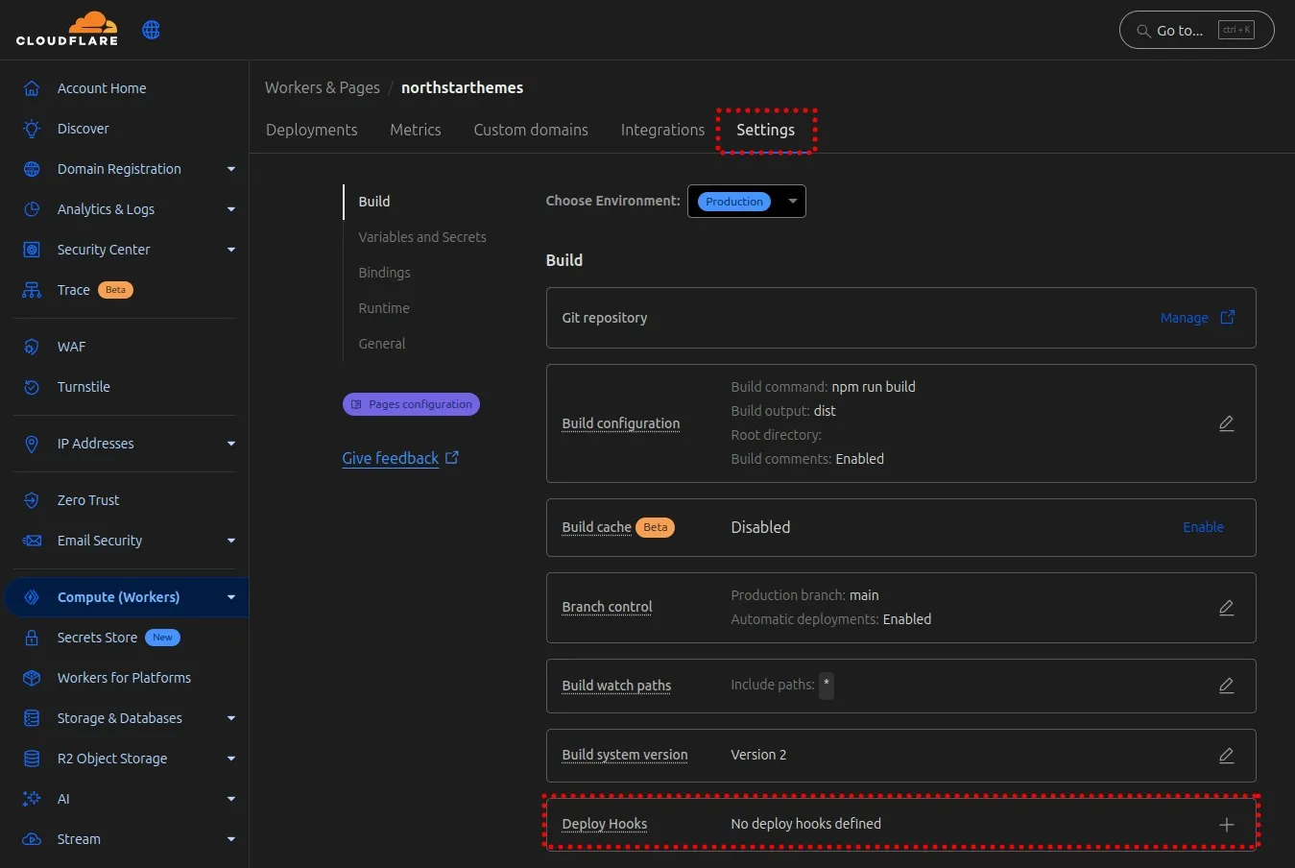Click the Zero Trust icon
Screen dimensions: 1295x868
[x=32, y=500]
